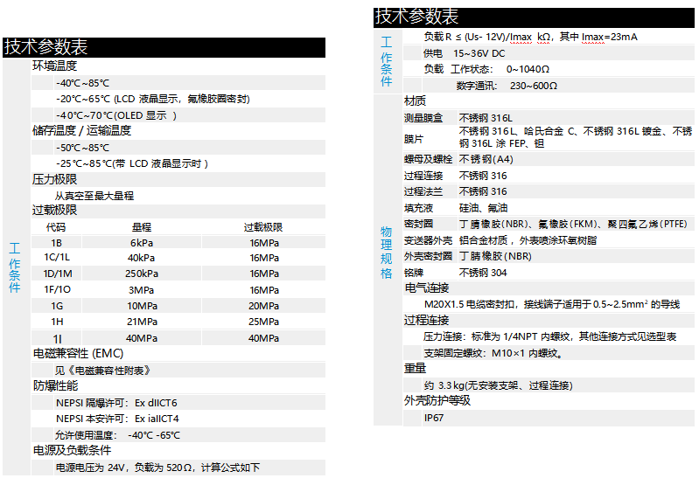Screen dimensions: 699x485
Task: Click the 1G code cell
Action: click(x=57, y=306)
